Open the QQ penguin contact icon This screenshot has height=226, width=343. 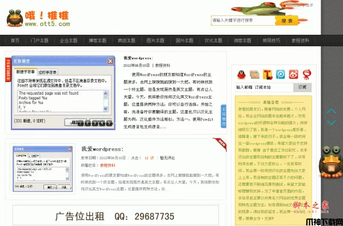pyautogui.click(x=241, y=75)
